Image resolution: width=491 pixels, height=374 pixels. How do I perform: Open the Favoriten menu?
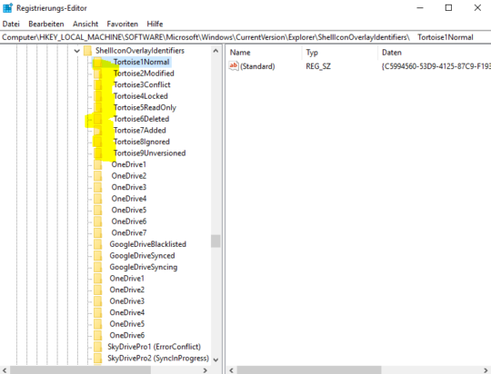(122, 25)
